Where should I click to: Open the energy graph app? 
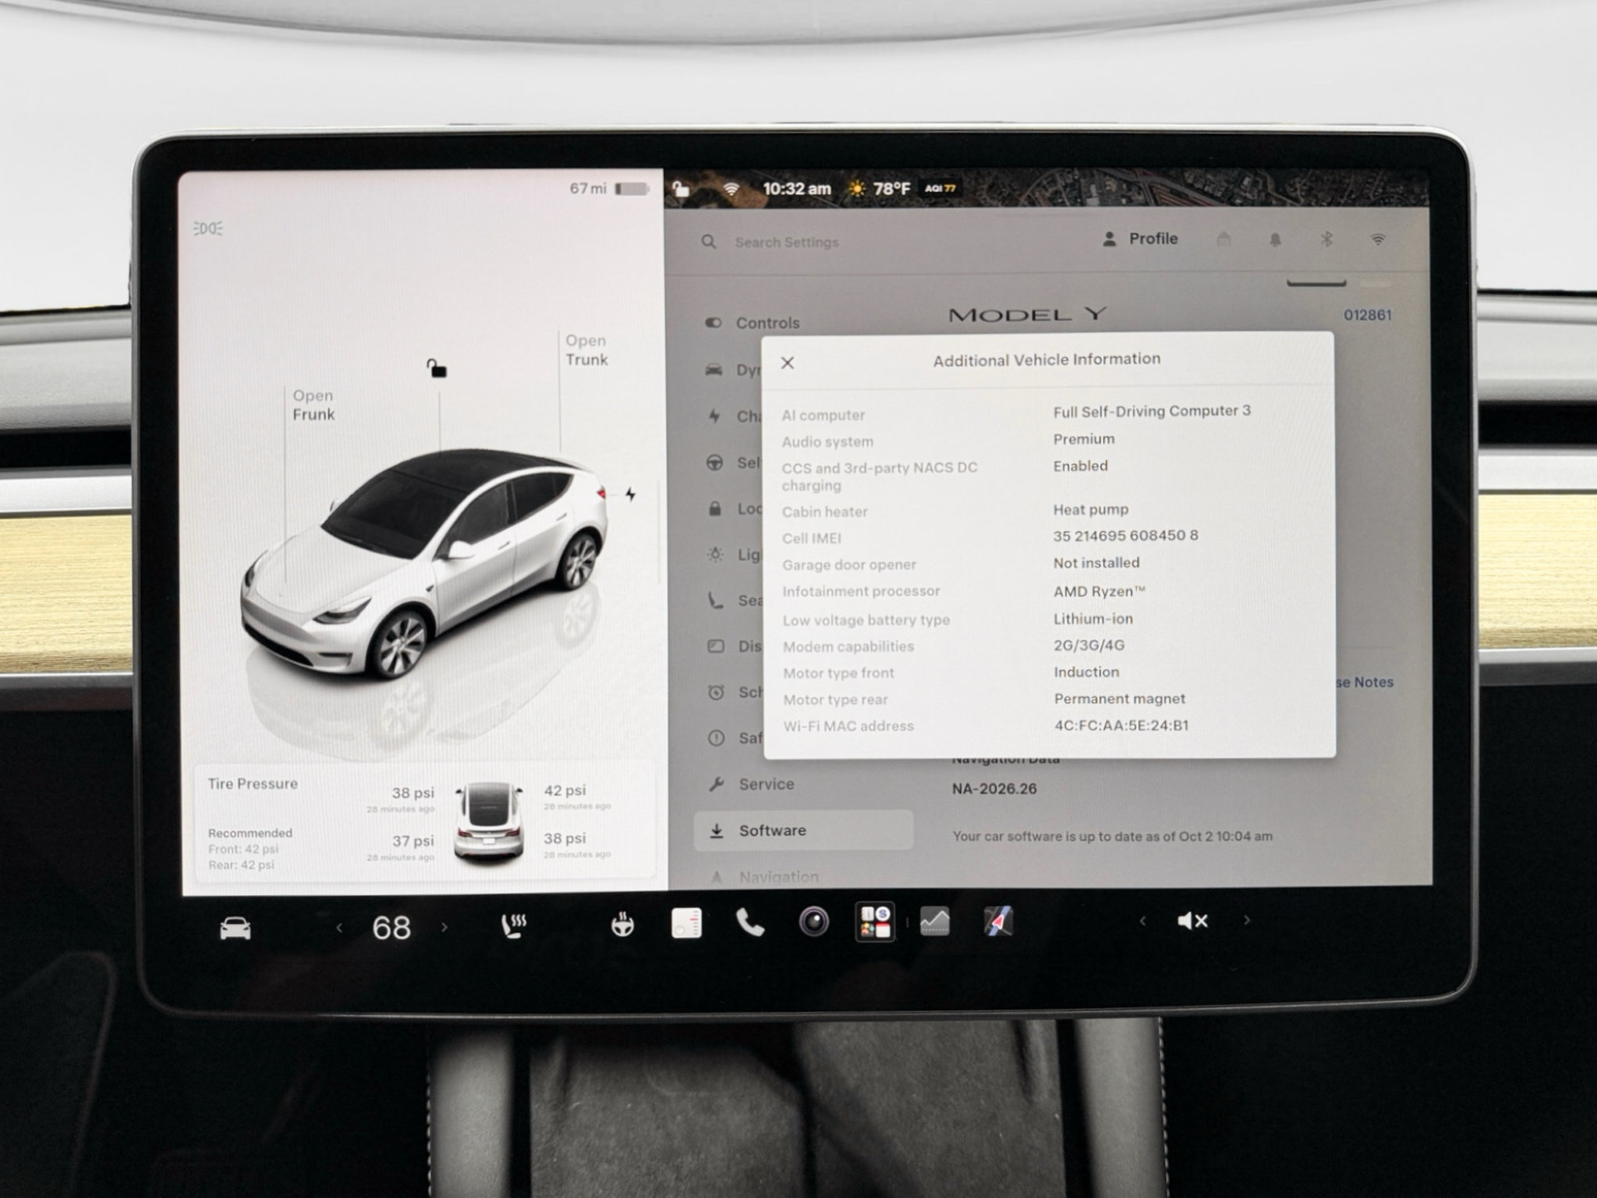(x=935, y=921)
